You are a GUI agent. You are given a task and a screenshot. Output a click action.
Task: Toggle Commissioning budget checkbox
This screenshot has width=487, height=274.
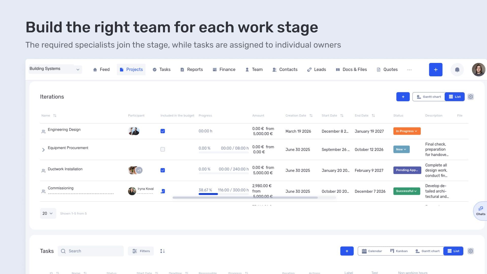163,191
